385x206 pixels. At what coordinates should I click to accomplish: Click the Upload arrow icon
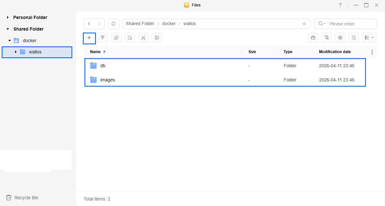(103, 38)
